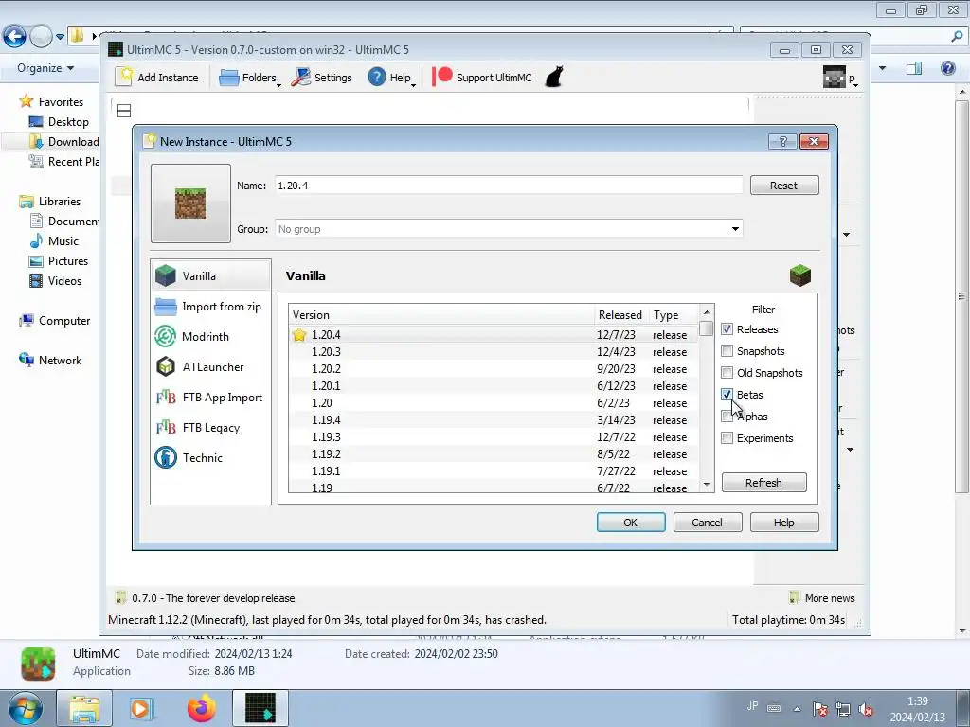Click the dialog title bar question mark button
The height and width of the screenshot is (727, 970).
point(782,142)
